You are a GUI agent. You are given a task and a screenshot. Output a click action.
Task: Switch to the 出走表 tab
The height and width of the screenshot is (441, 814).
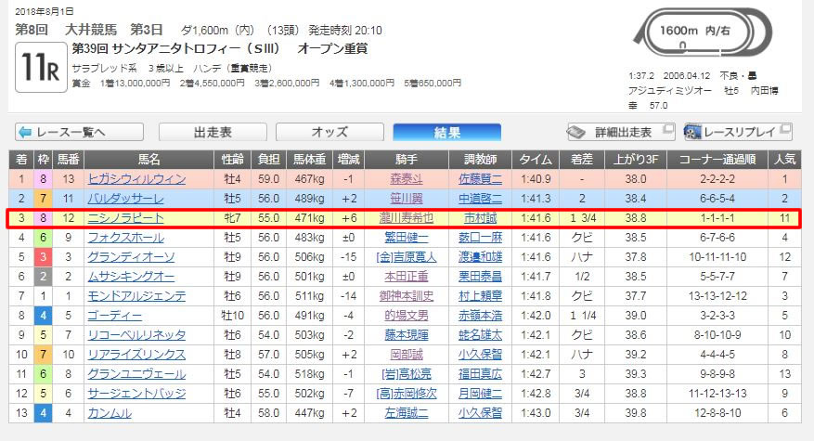tap(213, 132)
